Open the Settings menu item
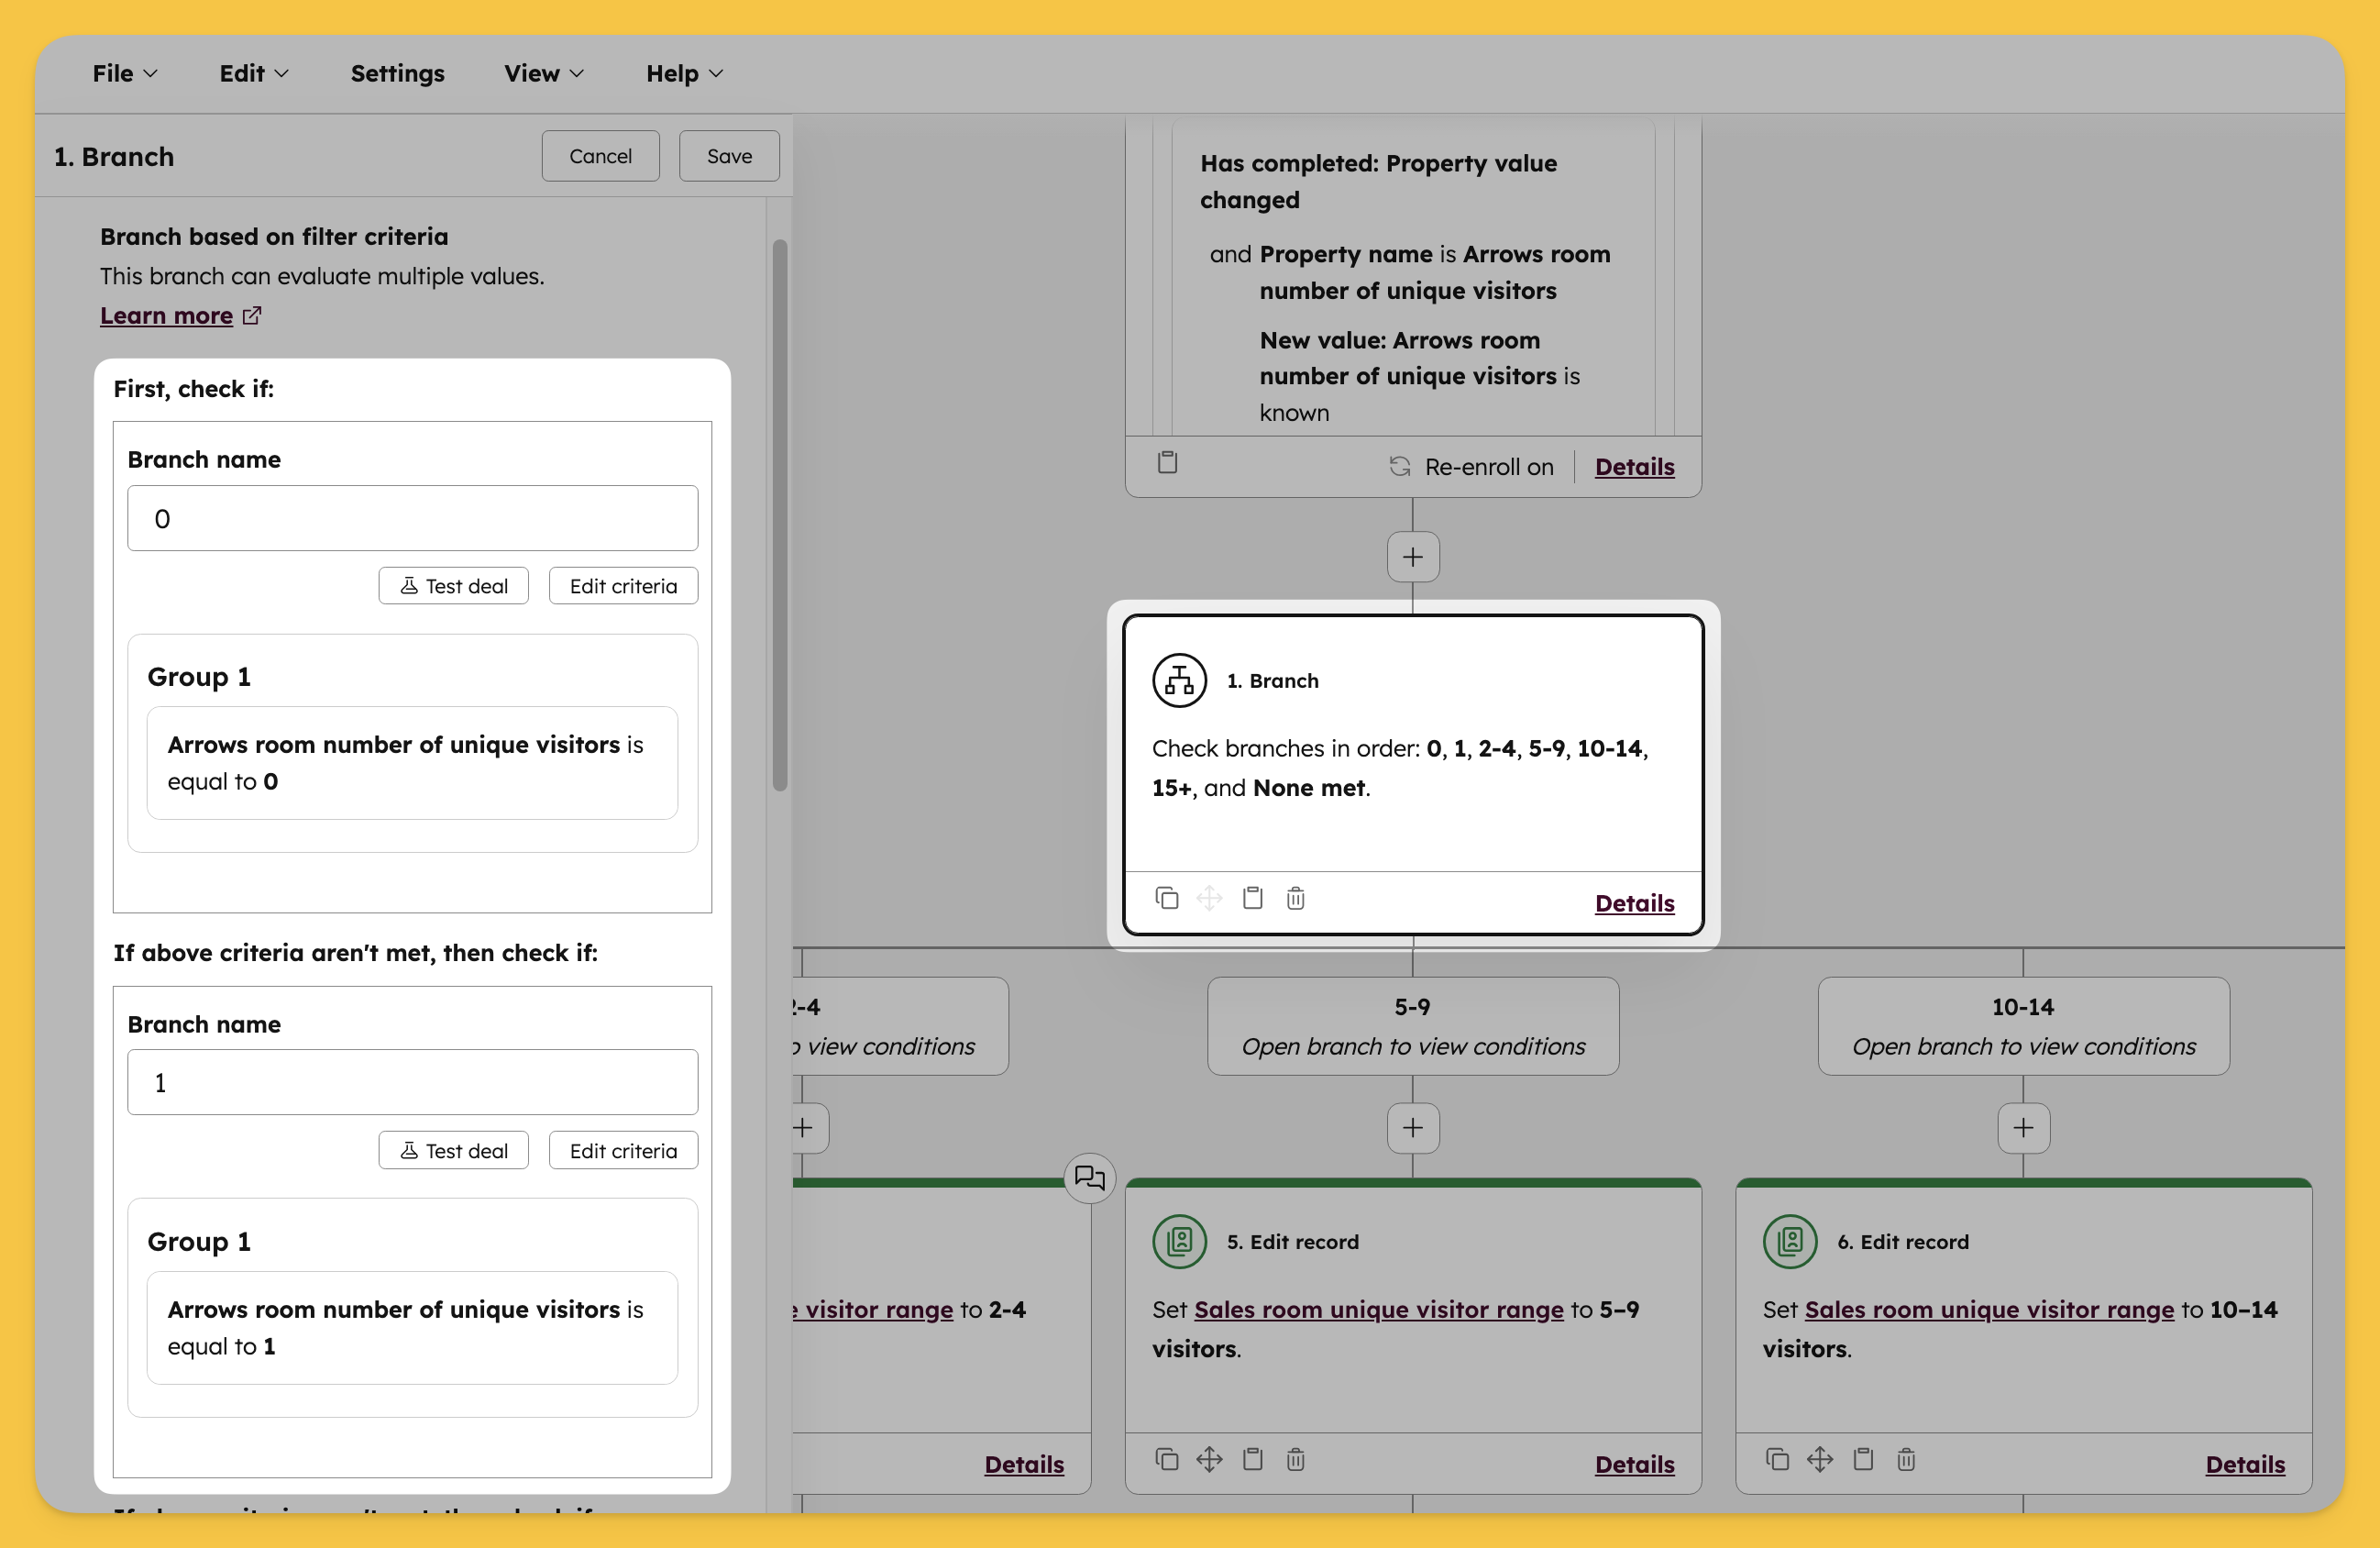 point(397,74)
